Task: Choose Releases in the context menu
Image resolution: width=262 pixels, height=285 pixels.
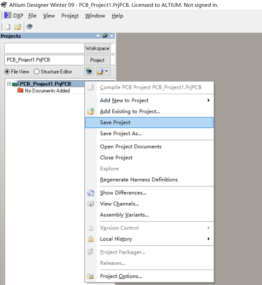Action: tap(149, 263)
